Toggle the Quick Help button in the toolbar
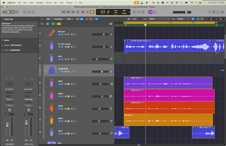The image size is (226, 146). [13, 12]
